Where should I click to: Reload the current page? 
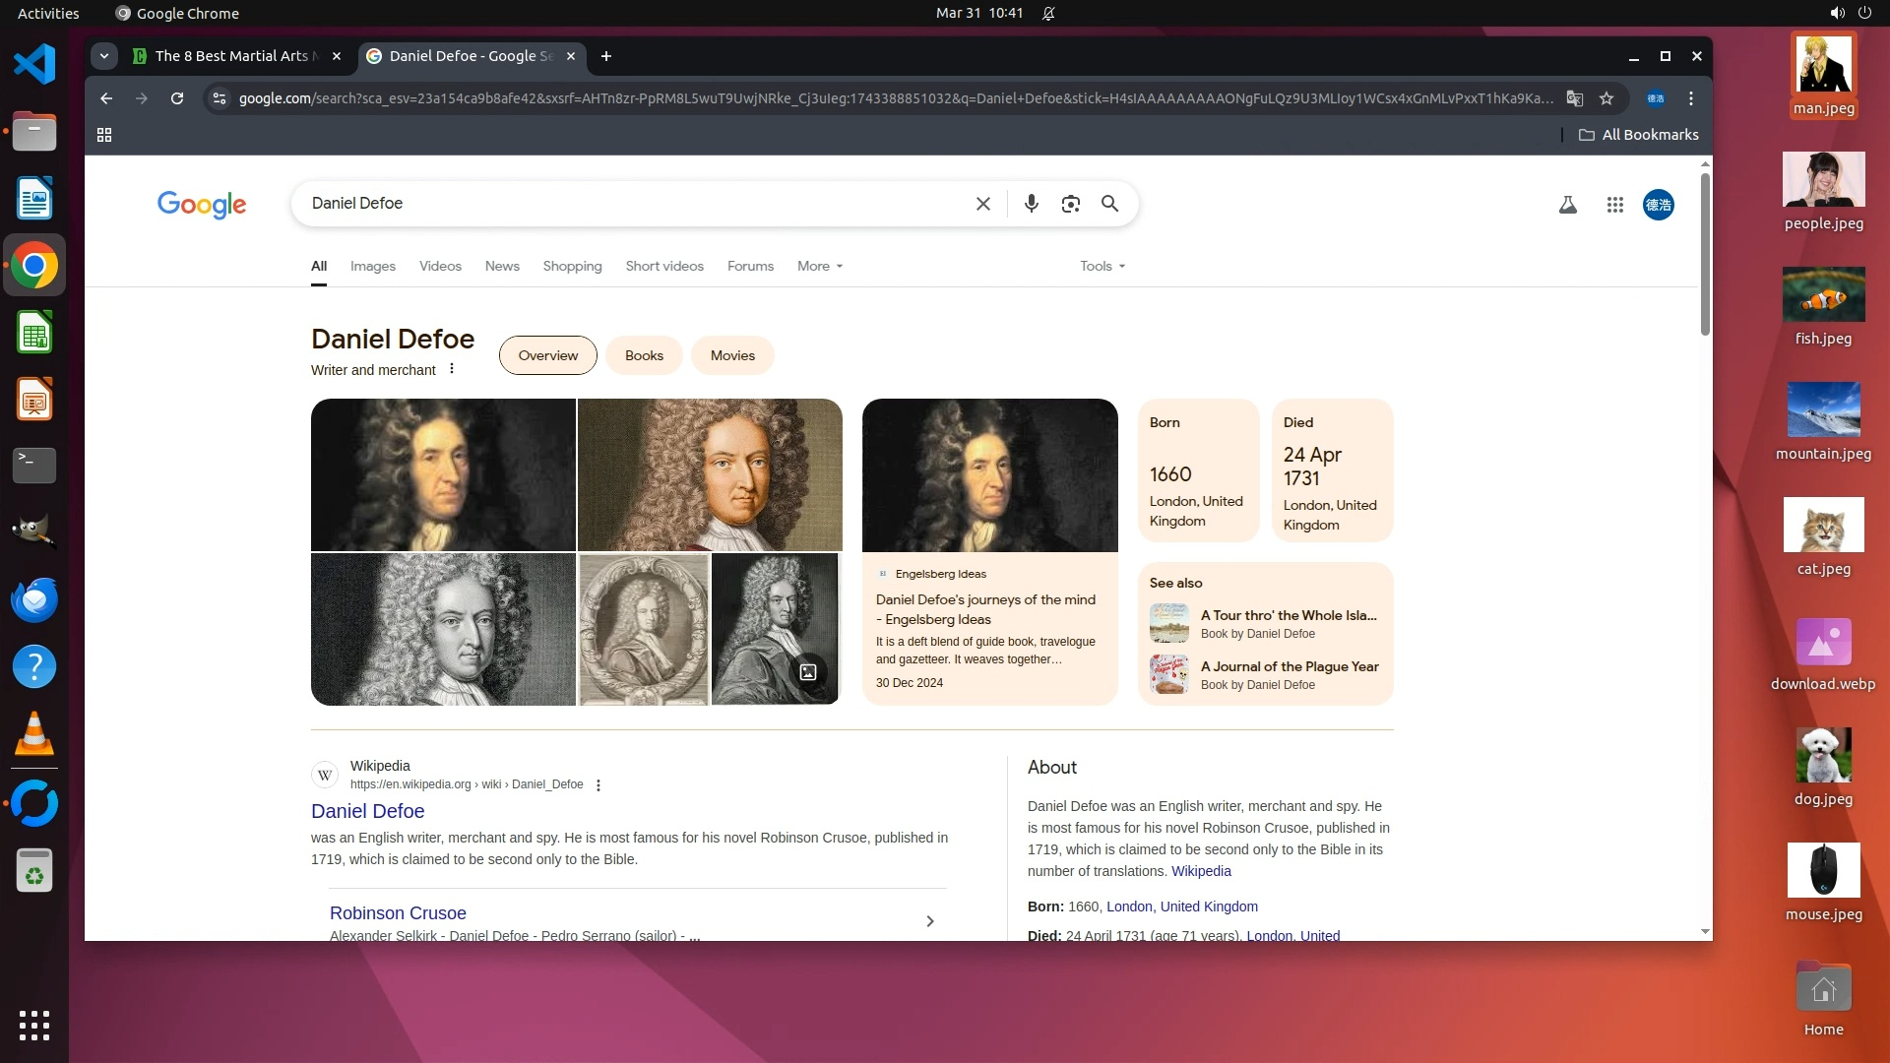pos(177,98)
